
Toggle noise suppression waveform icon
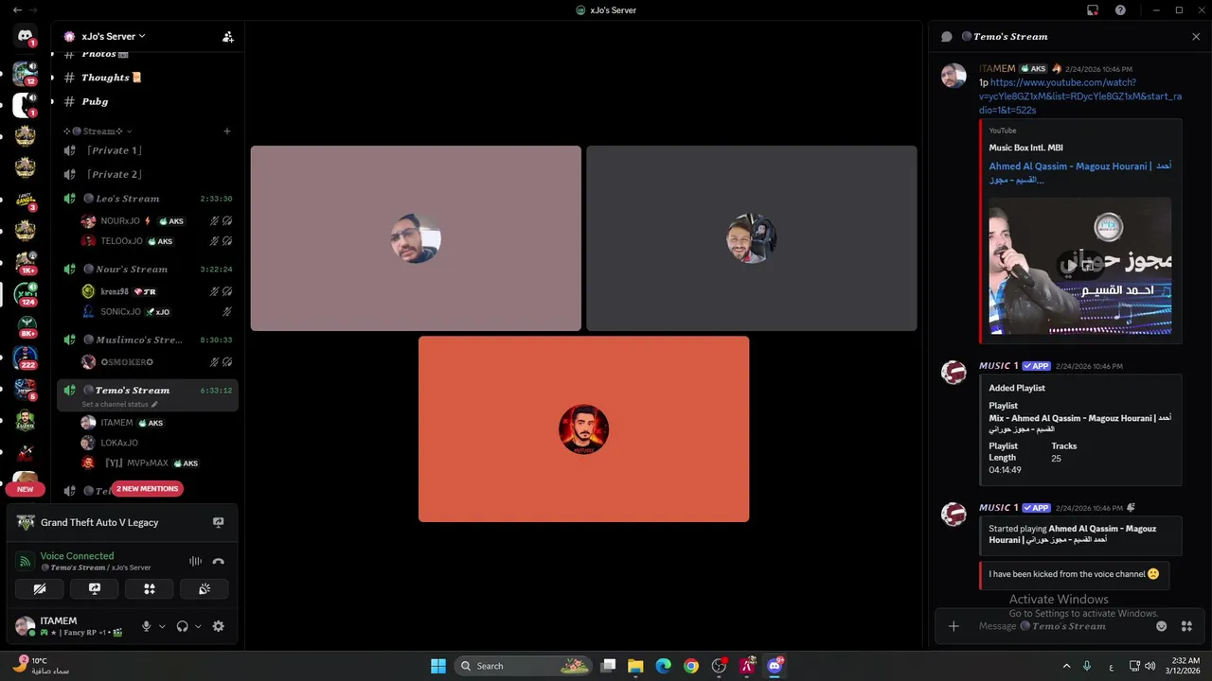coord(195,561)
